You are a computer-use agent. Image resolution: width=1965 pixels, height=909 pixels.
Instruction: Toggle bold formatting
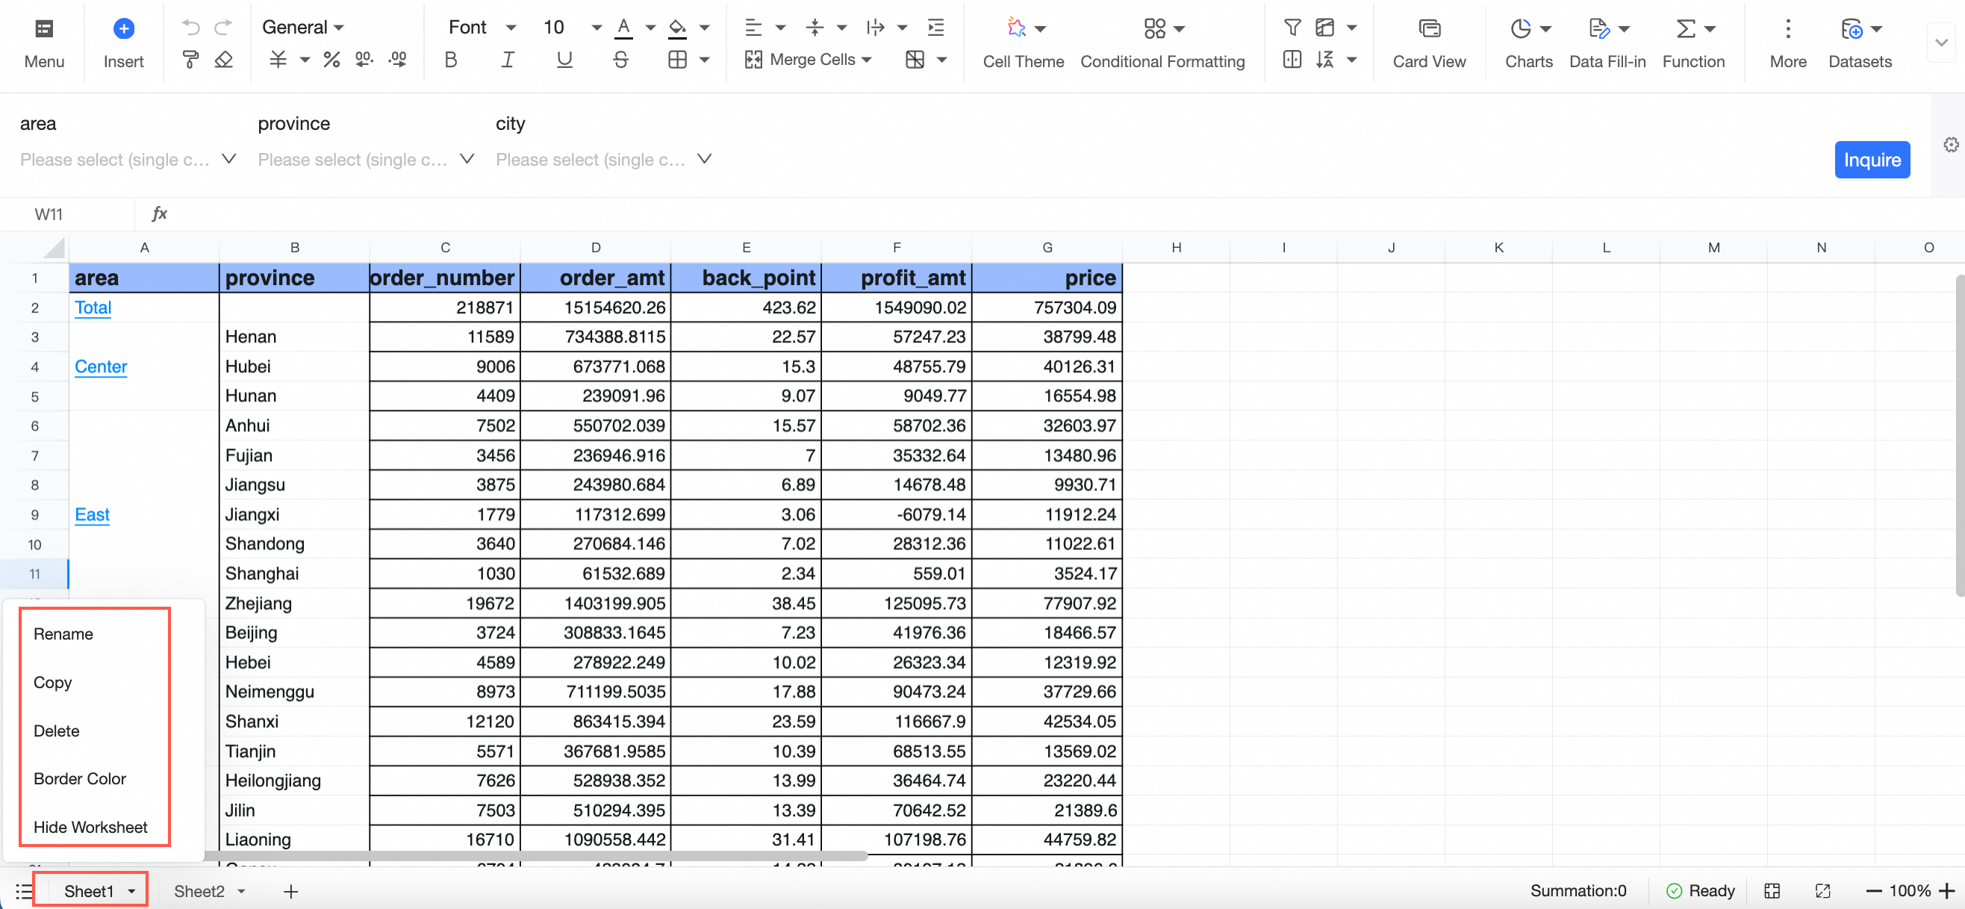[451, 60]
